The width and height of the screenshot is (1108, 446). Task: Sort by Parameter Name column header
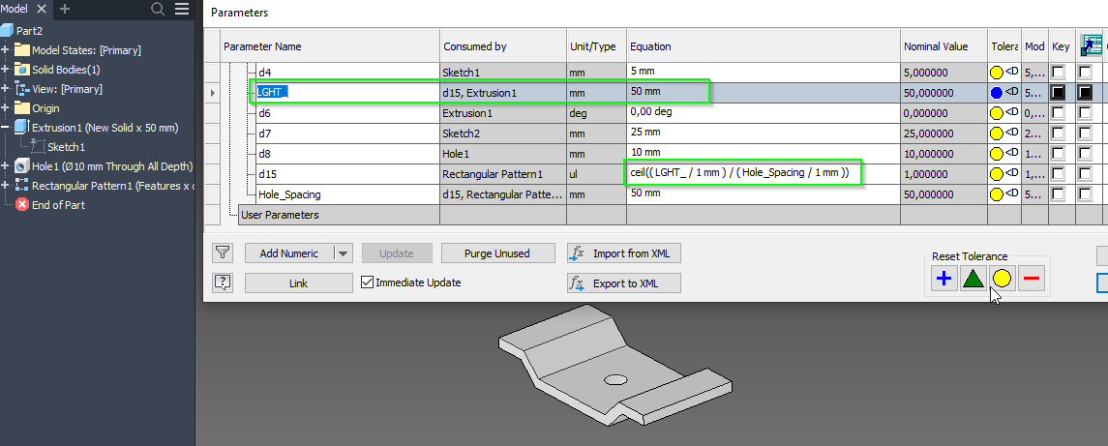(331, 45)
